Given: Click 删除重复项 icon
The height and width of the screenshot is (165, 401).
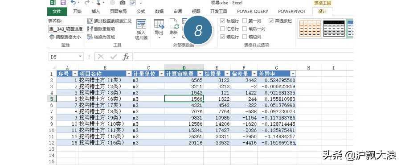Looking at the screenshot, I should click(x=90, y=29).
